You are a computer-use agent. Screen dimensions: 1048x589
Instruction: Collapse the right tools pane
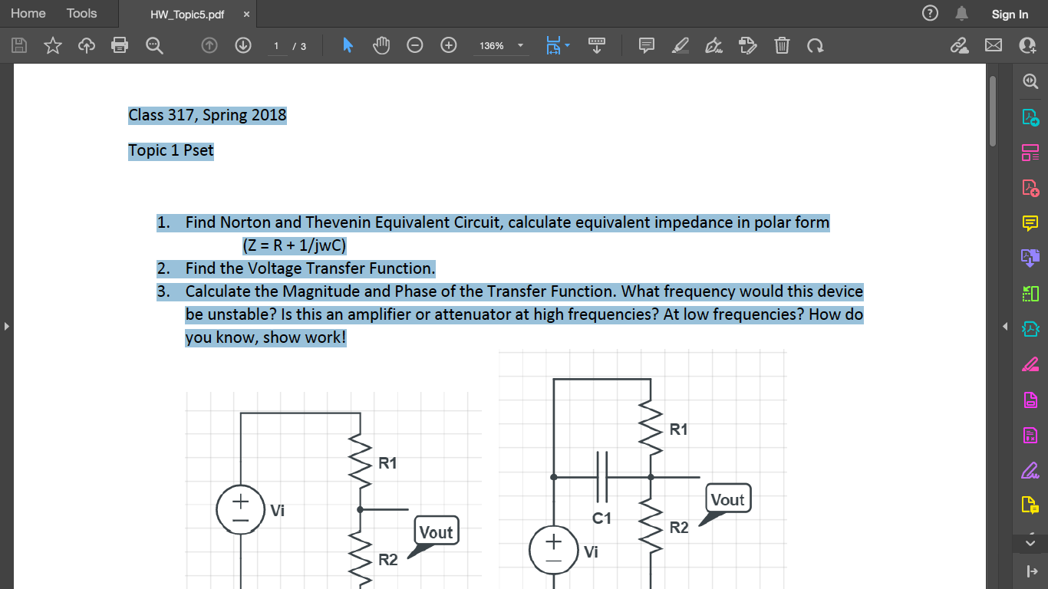click(x=1005, y=326)
